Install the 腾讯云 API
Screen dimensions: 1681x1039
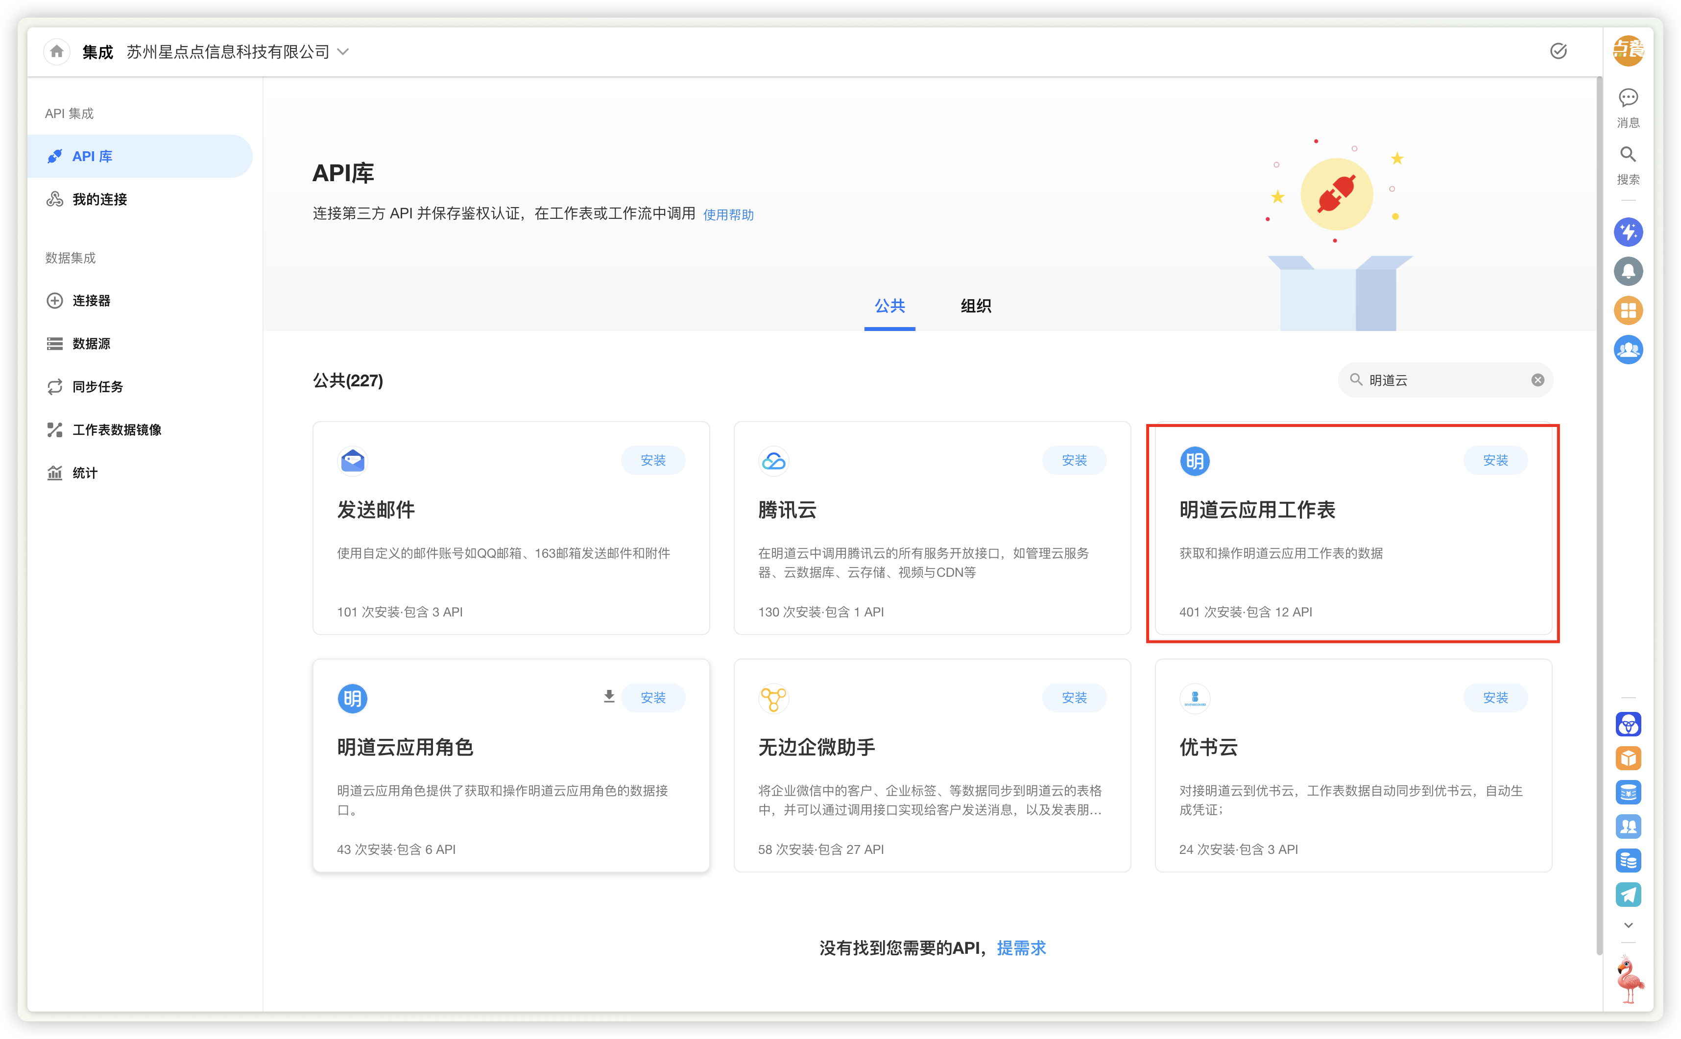click(1074, 460)
